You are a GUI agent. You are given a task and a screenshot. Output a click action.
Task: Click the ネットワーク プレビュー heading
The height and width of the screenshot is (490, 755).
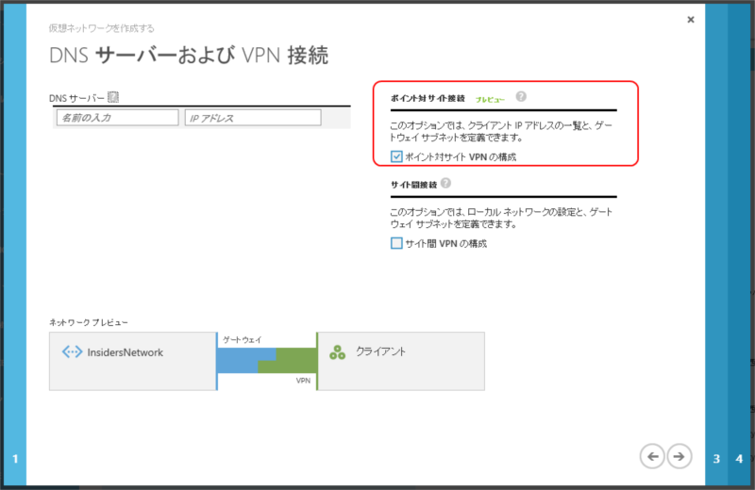click(89, 322)
